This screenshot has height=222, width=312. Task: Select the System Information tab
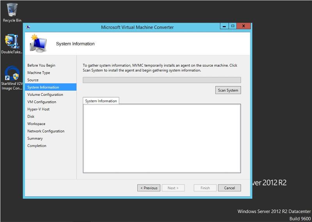pos(101,101)
